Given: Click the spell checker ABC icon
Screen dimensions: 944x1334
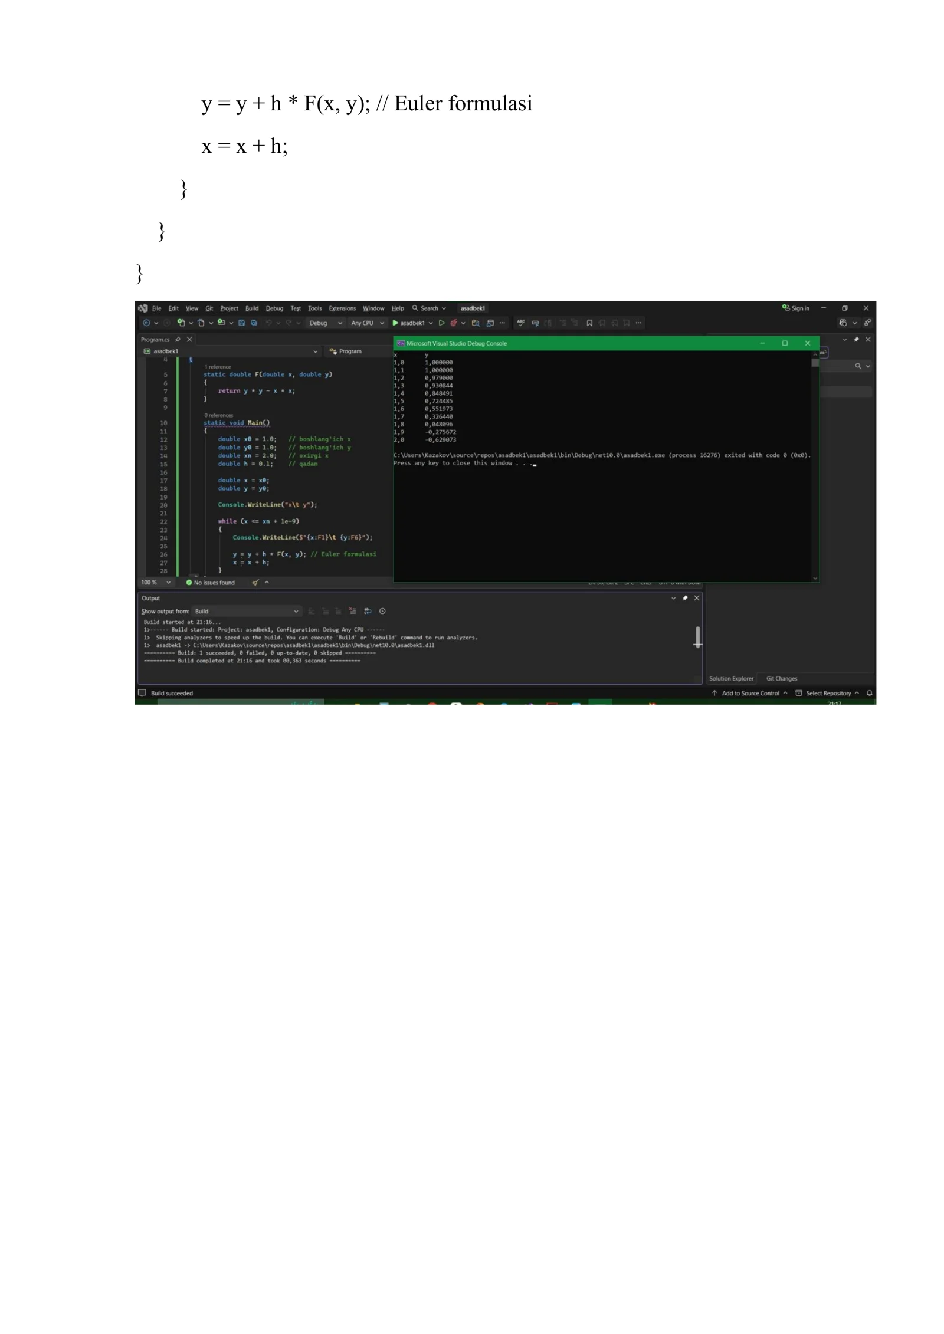Looking at the screenshot, I should pos(521,323).
